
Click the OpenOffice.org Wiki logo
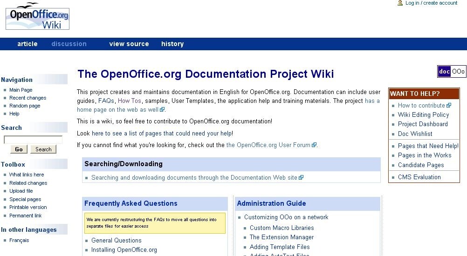(38, 16)
